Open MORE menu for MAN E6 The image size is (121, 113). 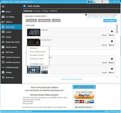(x=111, y=35)
